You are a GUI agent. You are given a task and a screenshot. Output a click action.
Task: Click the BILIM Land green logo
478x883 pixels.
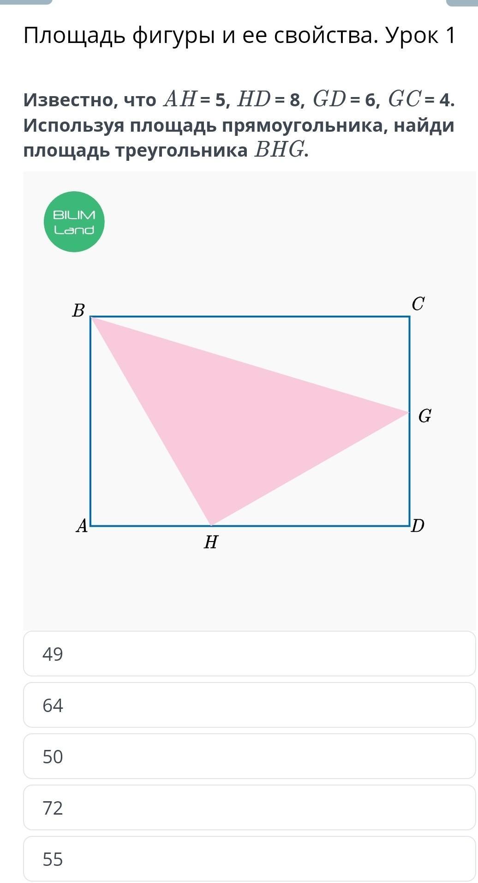[x=74, y=222]
